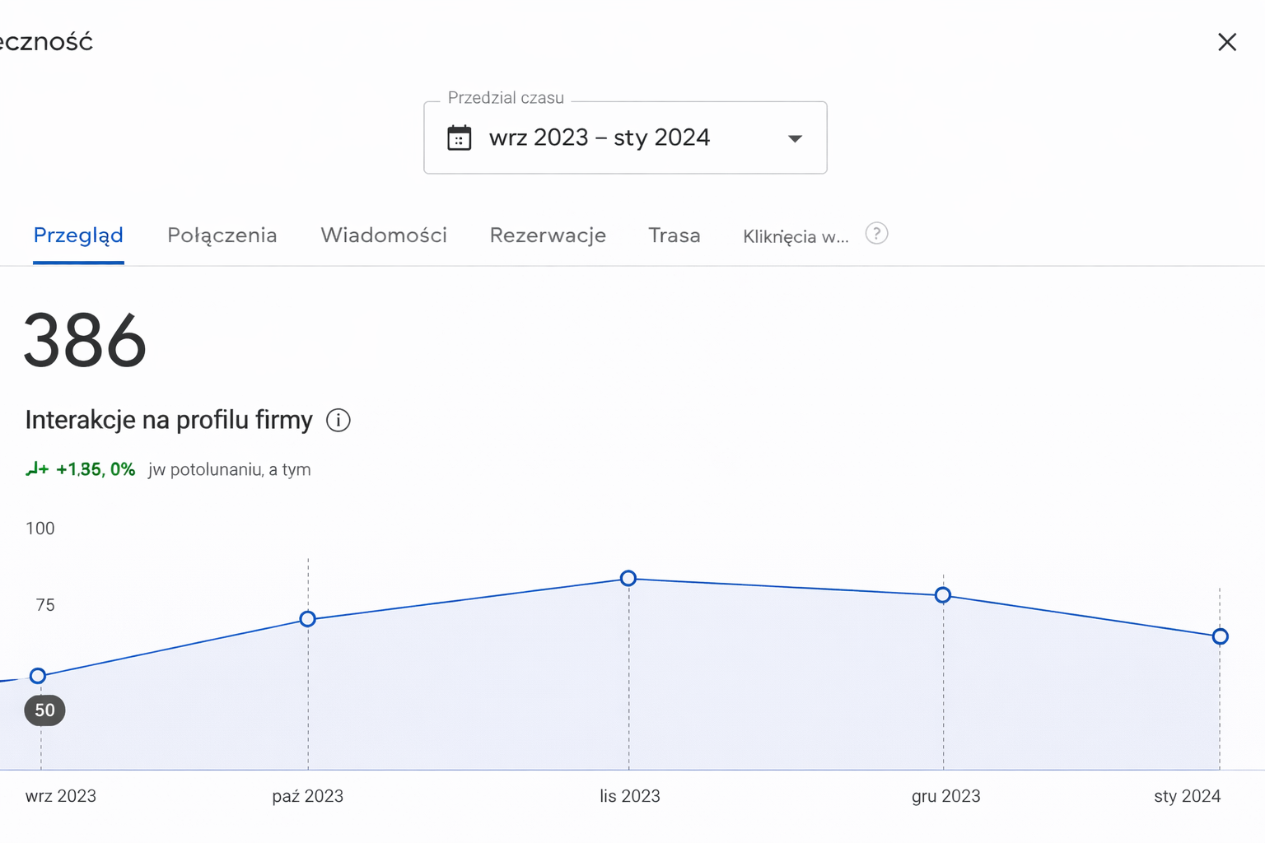Viewport: 1265px width, 843px height.
Task: Expand the date range dropdown arrow
Action: (795, 138)
